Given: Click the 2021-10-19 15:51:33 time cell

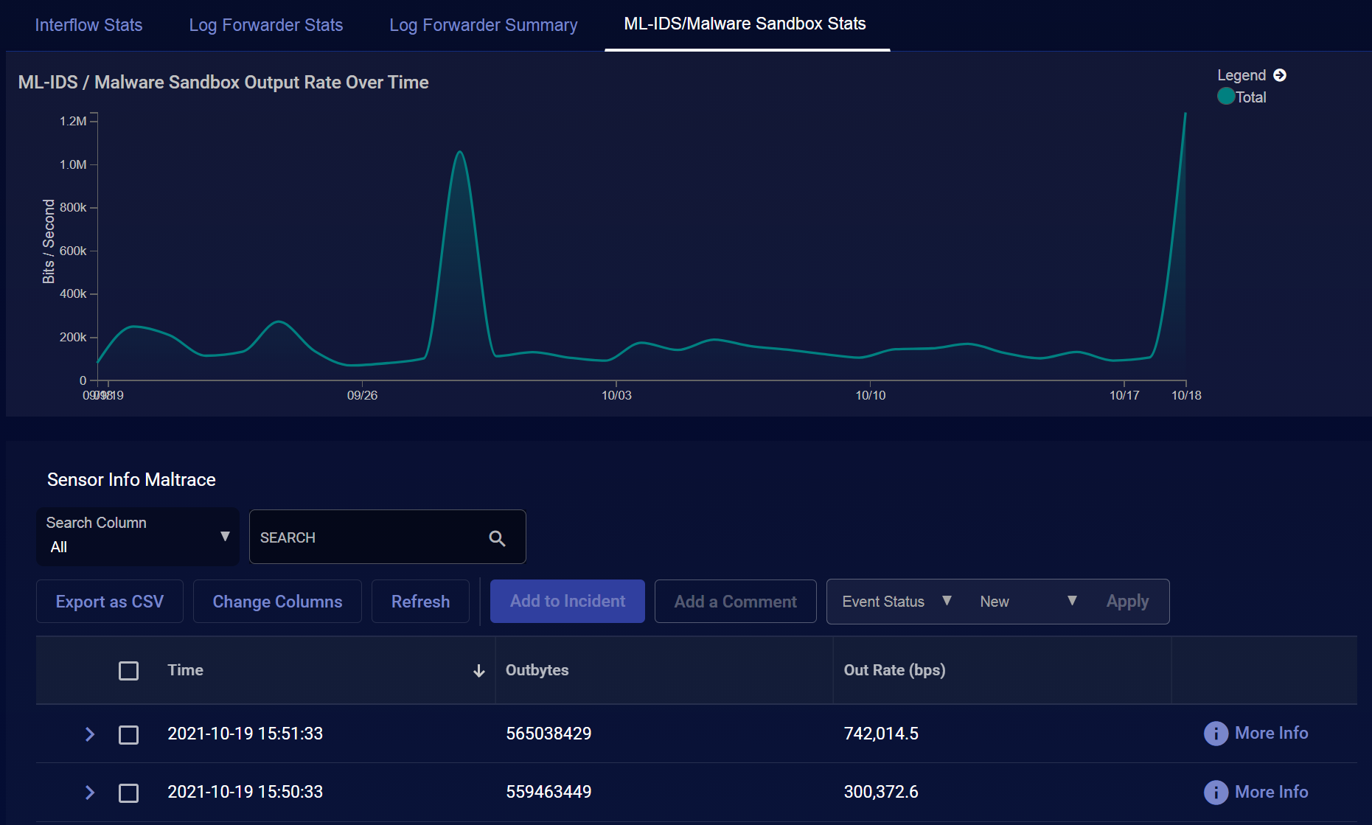Looking at the screenshot, I should [245, 734].
